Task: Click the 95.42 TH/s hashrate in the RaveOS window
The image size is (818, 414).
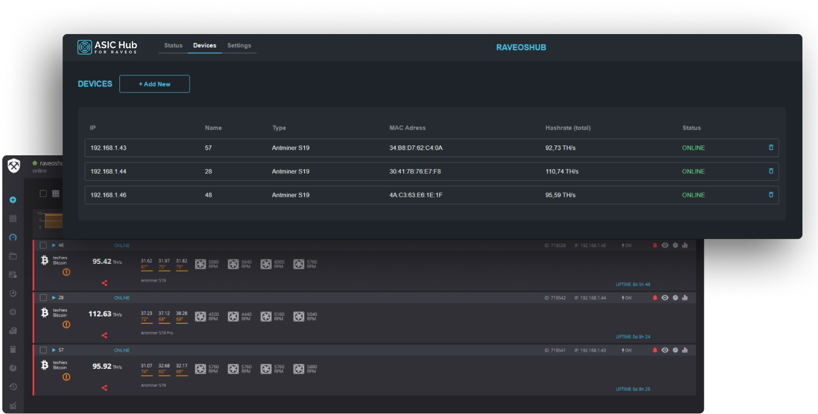Action: [107, 262]
